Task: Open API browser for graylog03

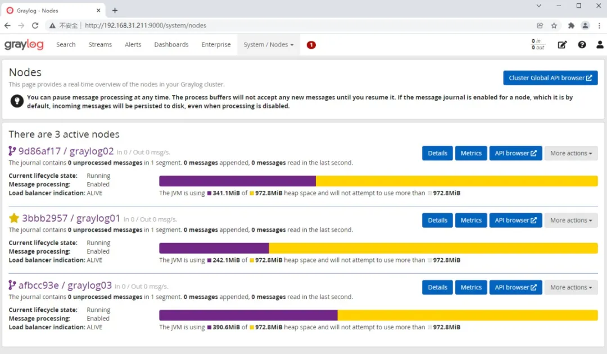Action: coord(515,288)
